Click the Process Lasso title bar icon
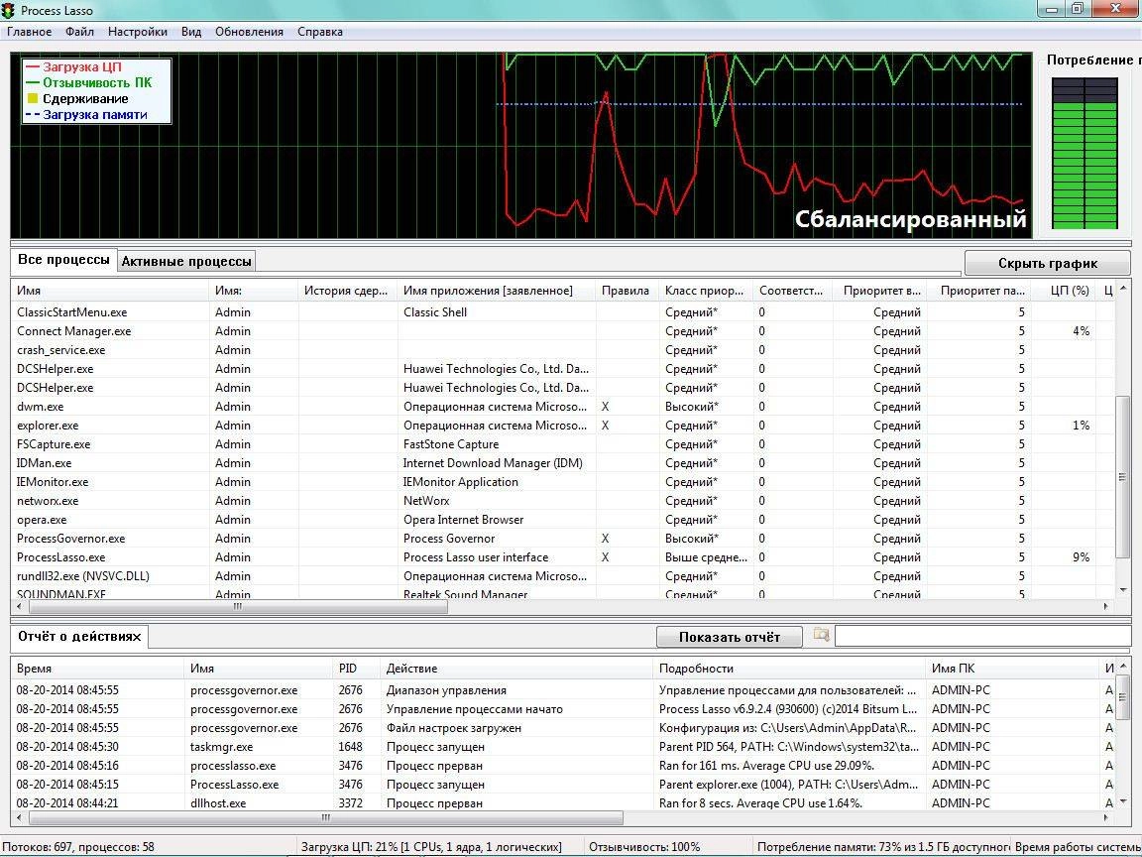The height and width of the screenshot is (857, 1142). (8, 10)
